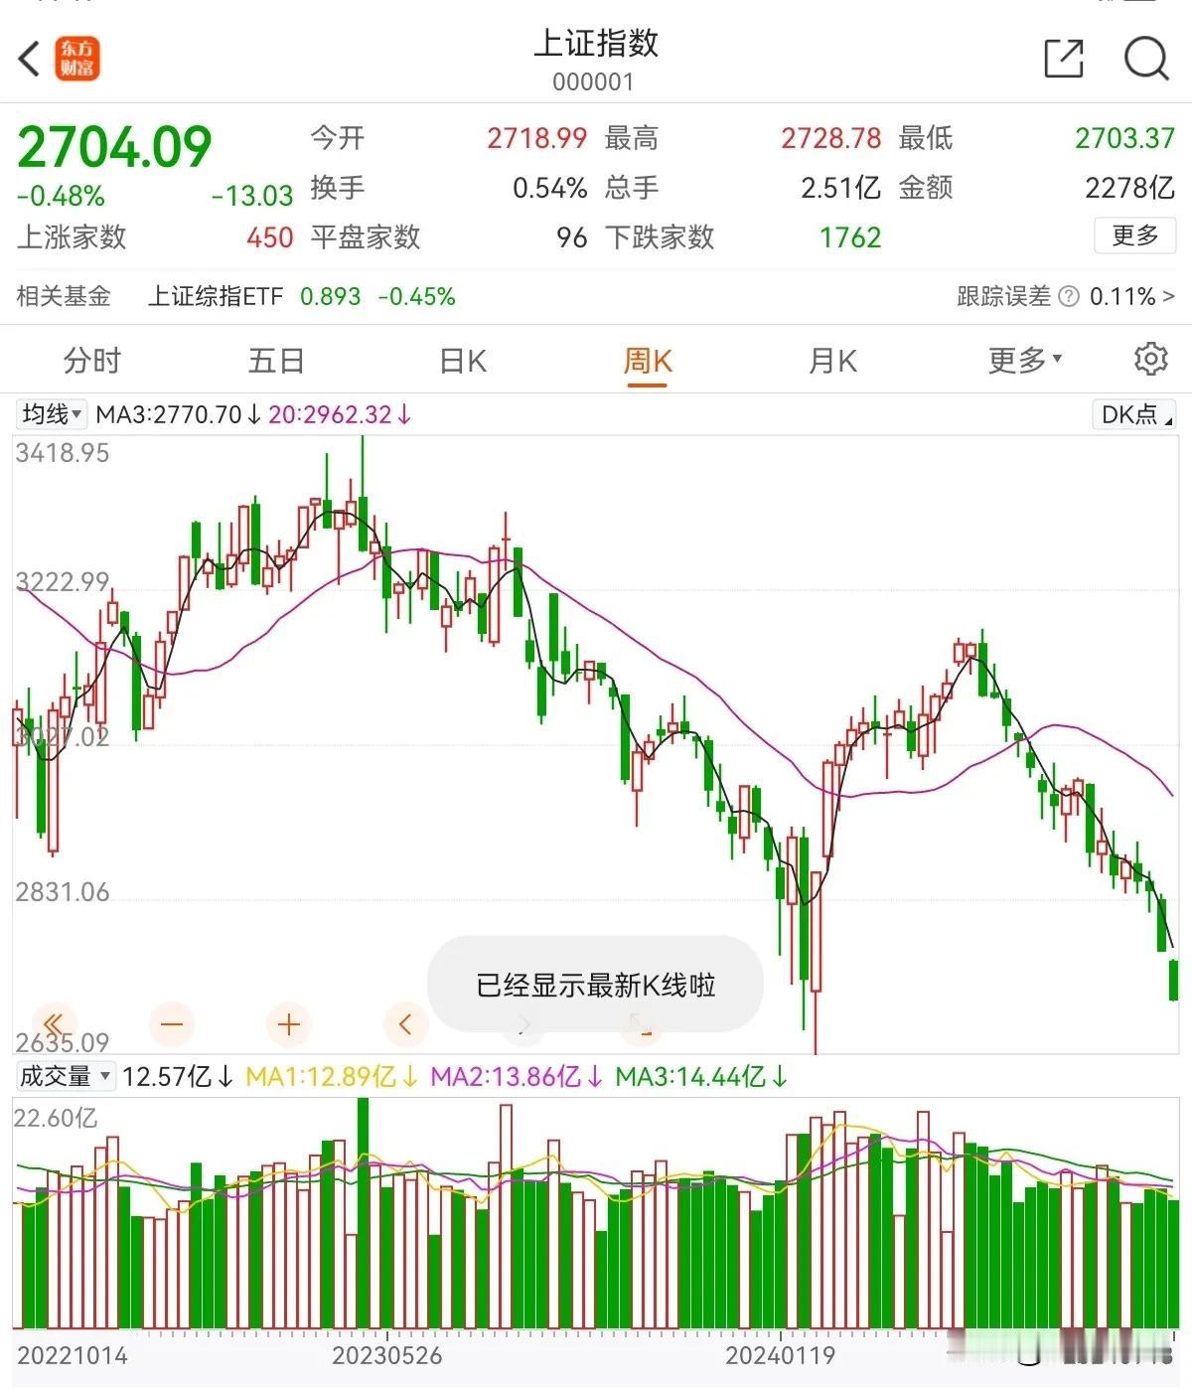Tap the -0.48% change percentage

click(61, 196)
